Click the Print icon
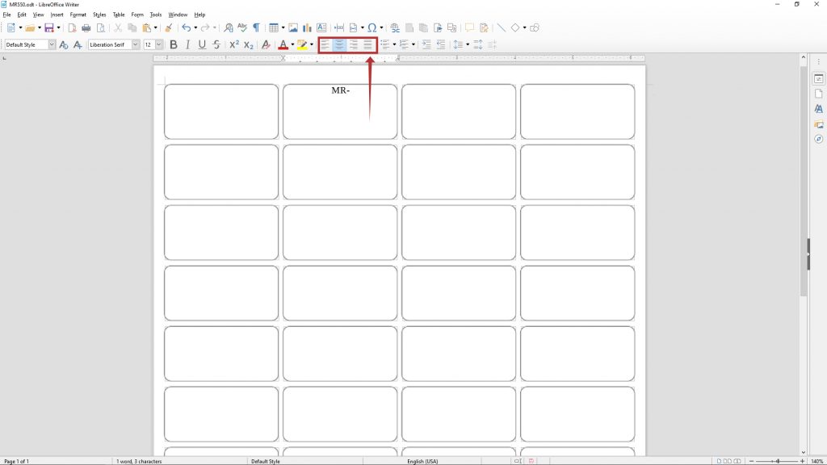 coord(86,28)
